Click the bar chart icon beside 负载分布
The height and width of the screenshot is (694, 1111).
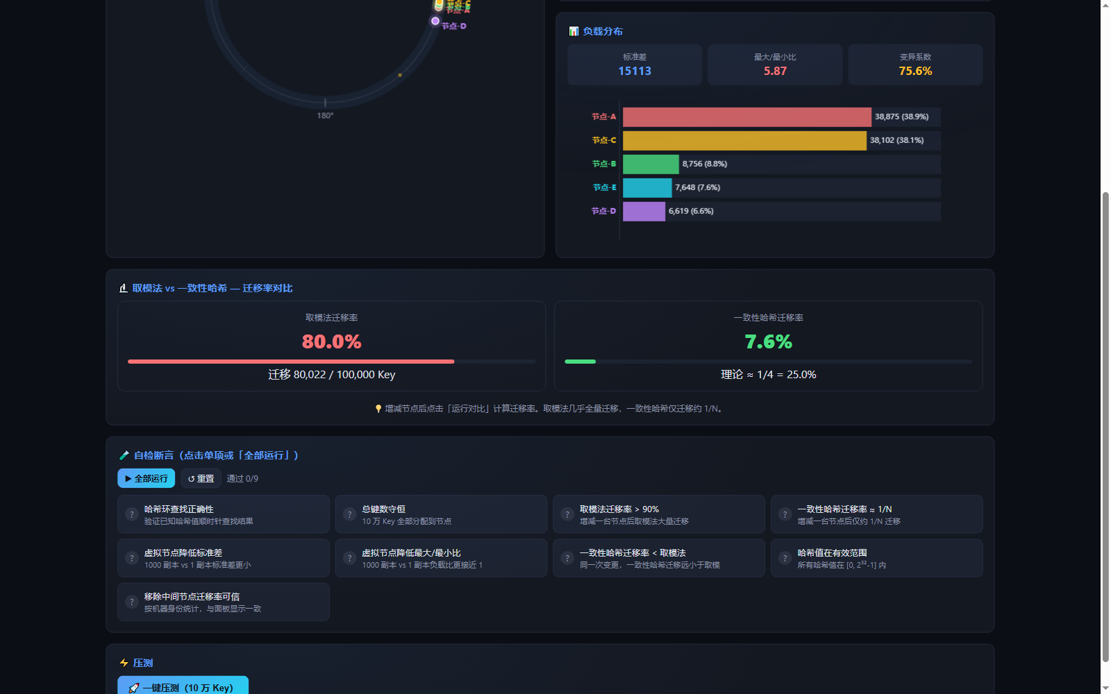pyautogui.click(x=574, y=31)
